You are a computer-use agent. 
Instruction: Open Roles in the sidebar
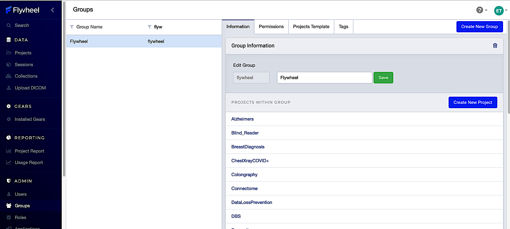tap(21, 218)
